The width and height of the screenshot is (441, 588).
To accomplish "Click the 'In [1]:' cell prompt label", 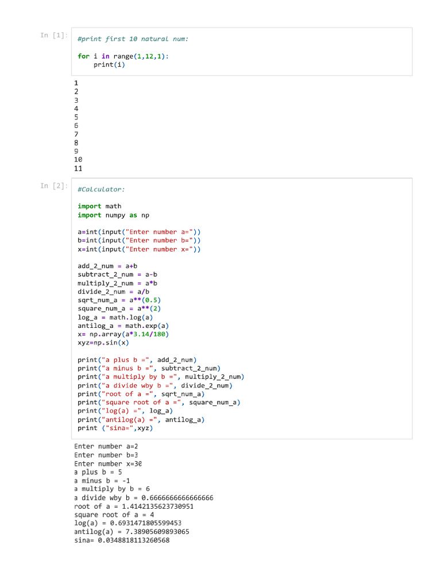I will [53, 35].
